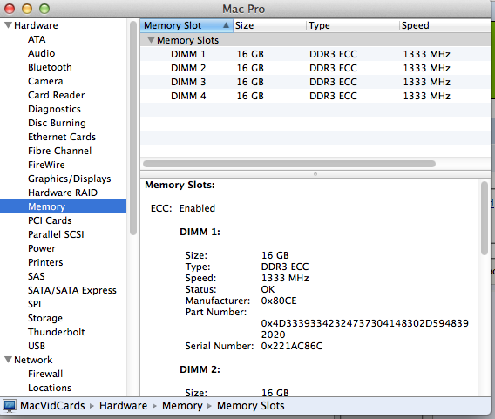Select the Memory Slots group row
This screenshot has width=495, height=419.
click(x=315, y=40)
